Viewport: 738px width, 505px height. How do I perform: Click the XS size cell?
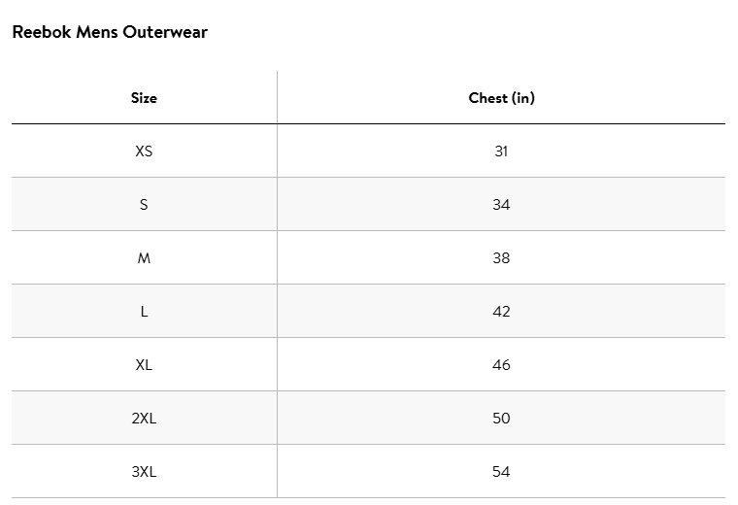(x=144, y=151)
